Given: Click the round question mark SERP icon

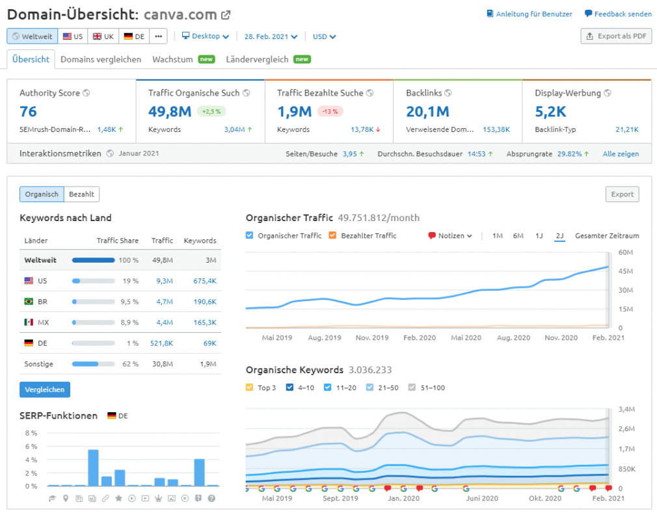Looking at the screenshot, I should (211, 498).
